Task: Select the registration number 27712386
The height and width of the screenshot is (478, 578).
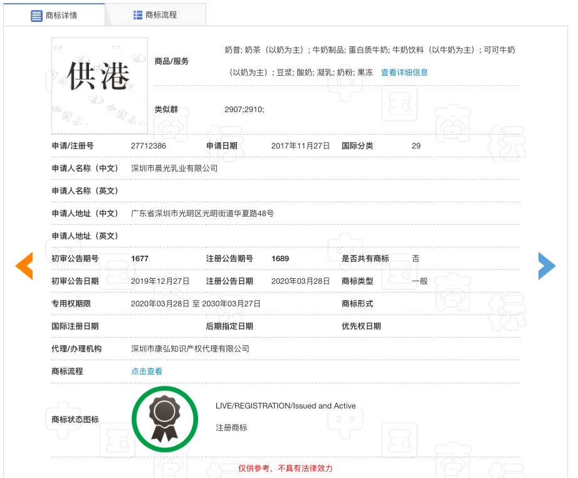Action: point(149,146)
